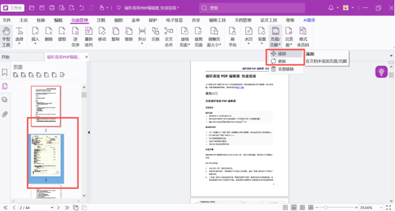Select page 3 thumbnail in Pages panel

click(46, 156)
